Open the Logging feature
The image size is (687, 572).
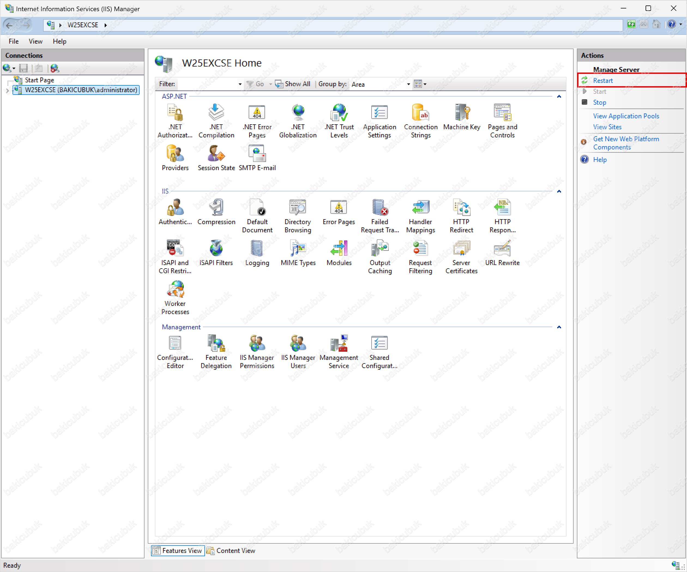pyautogui.click(x=257, y=253)
